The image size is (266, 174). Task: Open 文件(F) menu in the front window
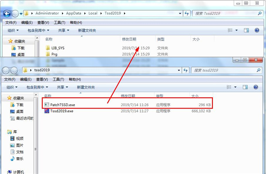pos(10,79)
